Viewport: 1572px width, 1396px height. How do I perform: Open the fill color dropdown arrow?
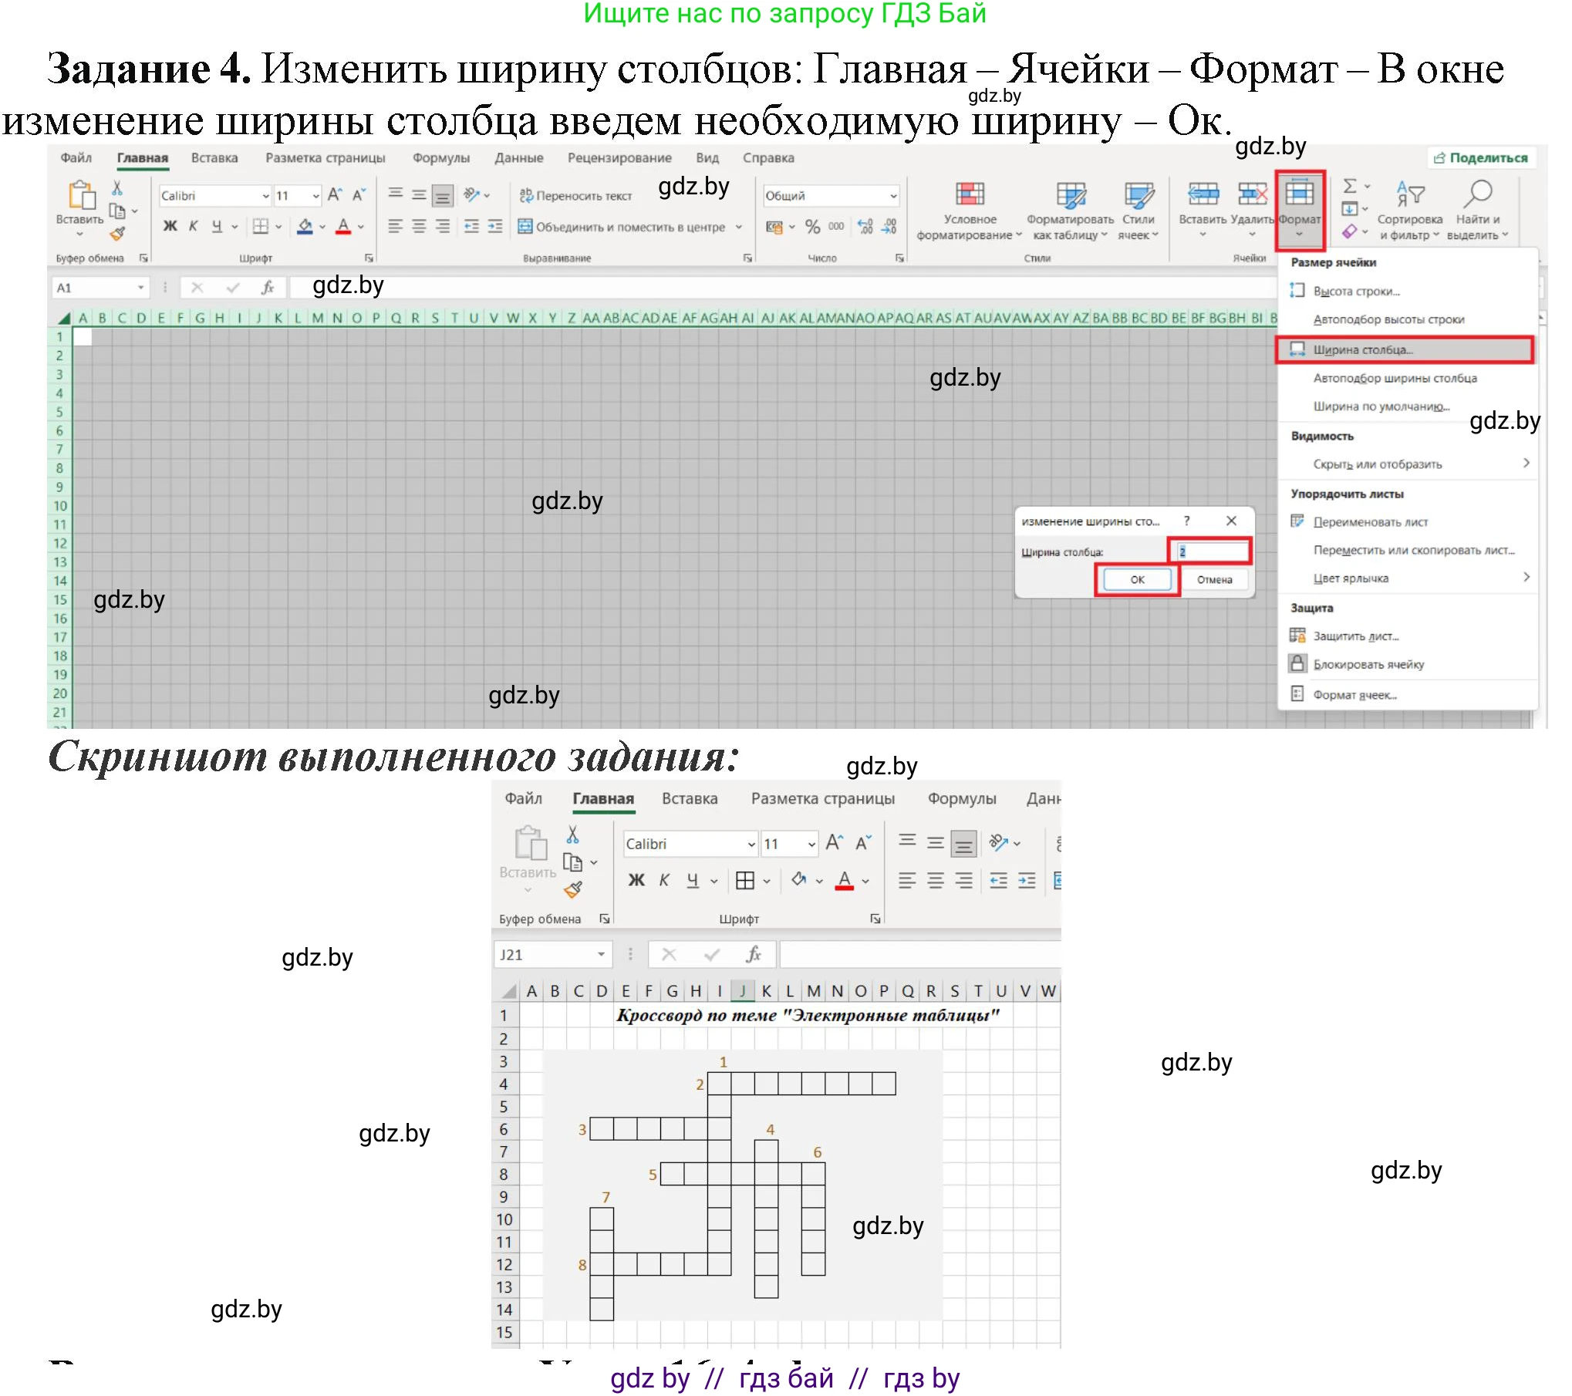(322, 227)
